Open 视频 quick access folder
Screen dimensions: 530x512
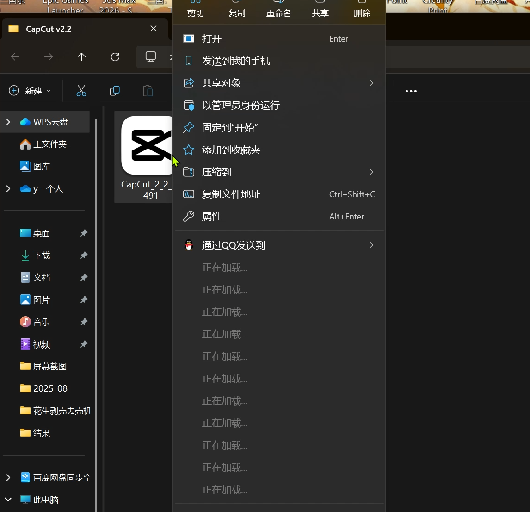(x=35, y=344)
